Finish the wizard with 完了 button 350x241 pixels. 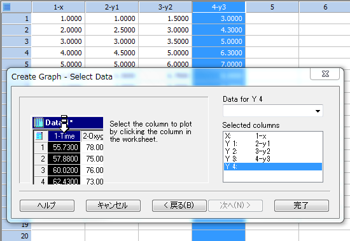point(302,205)
